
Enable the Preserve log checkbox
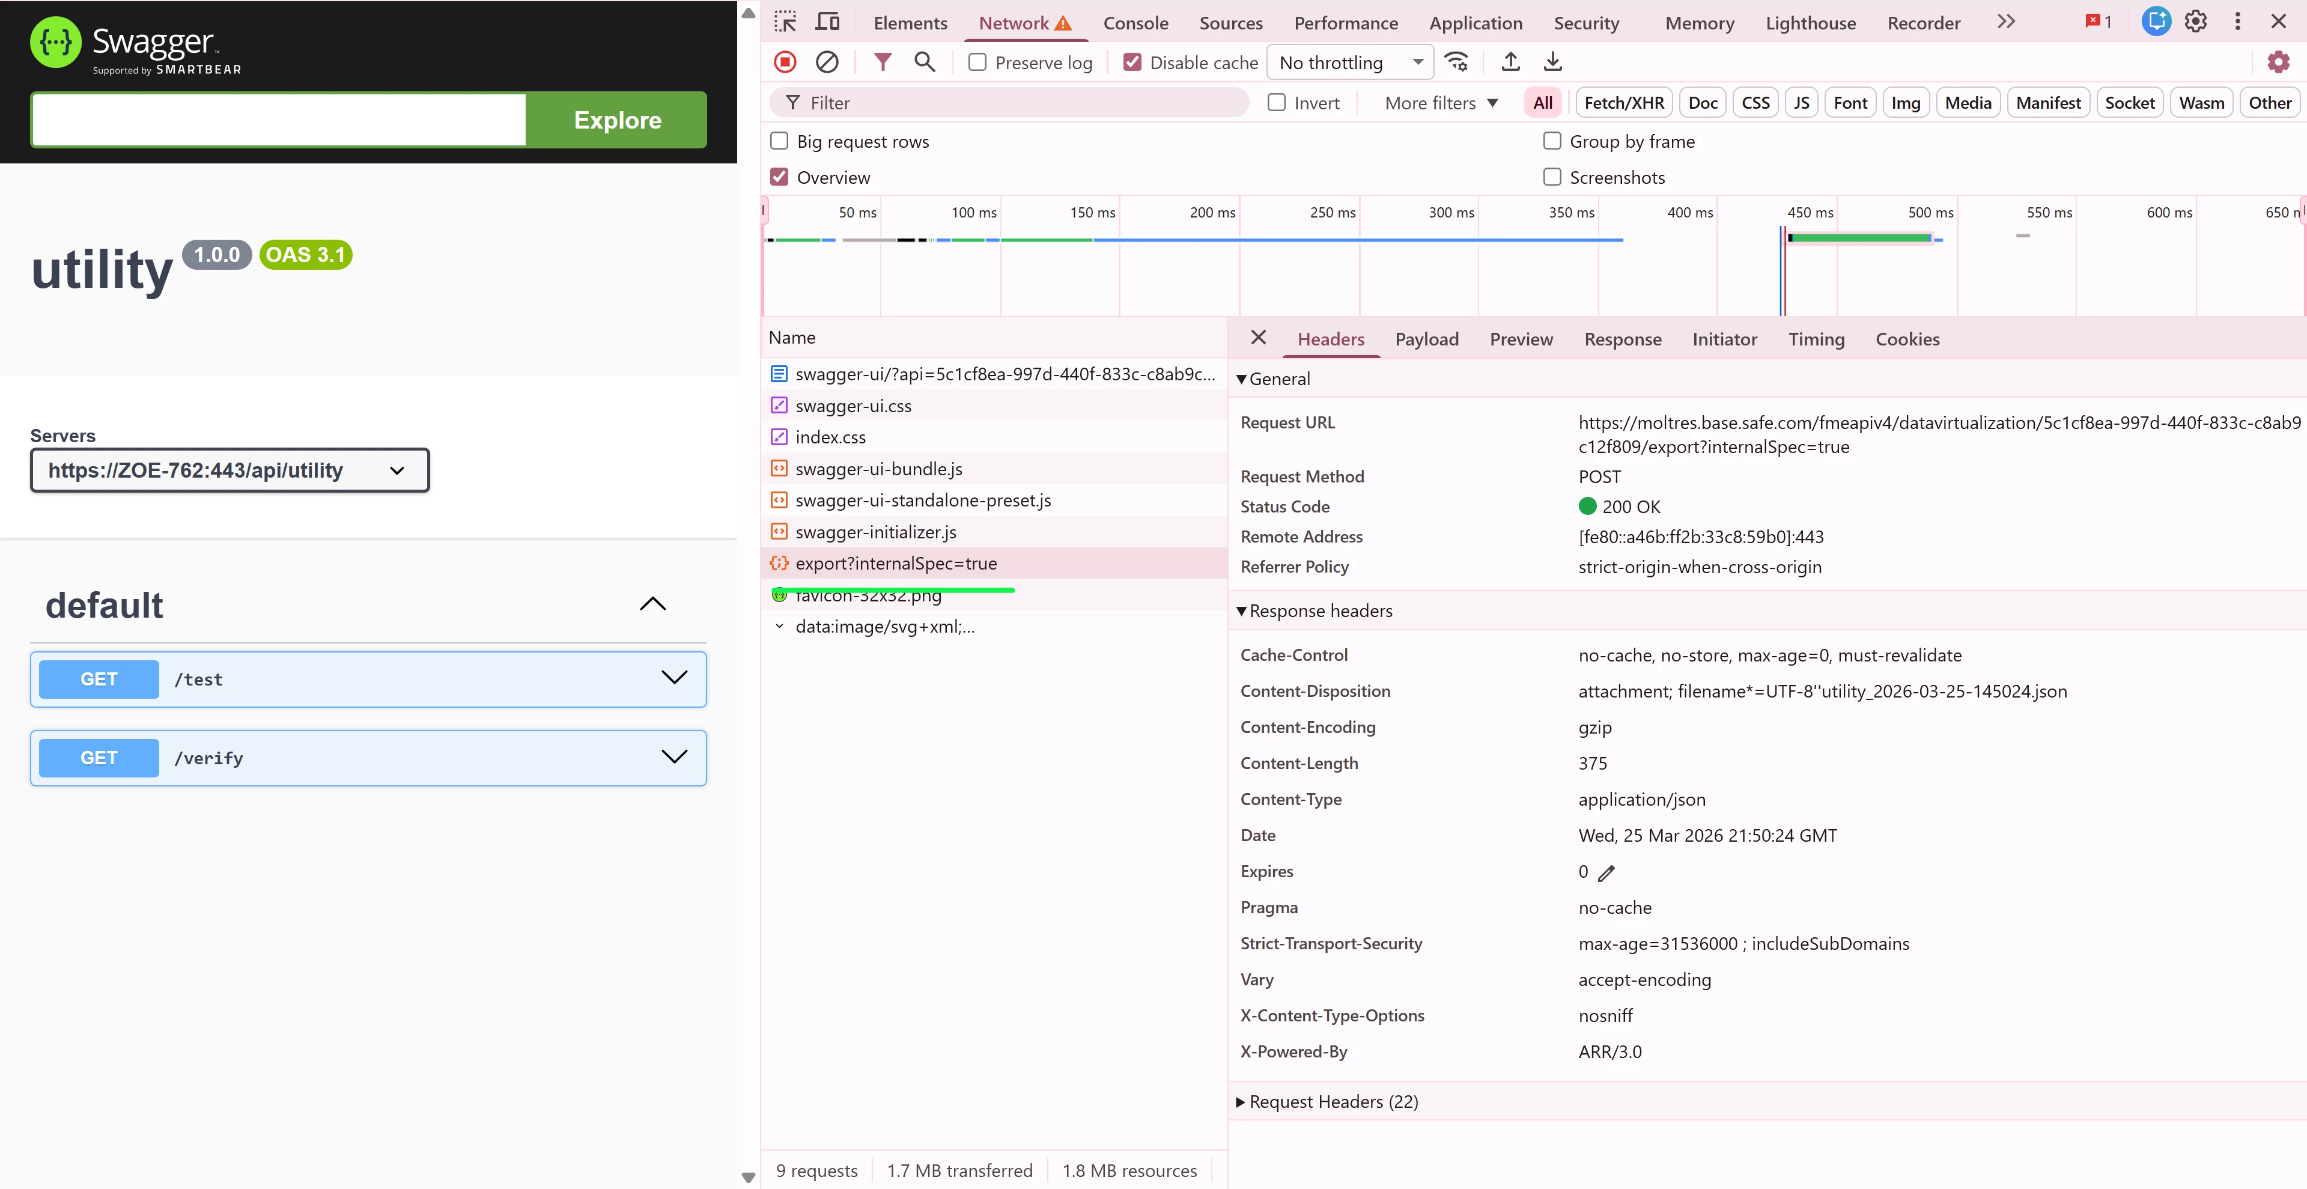tap(978, 62)
